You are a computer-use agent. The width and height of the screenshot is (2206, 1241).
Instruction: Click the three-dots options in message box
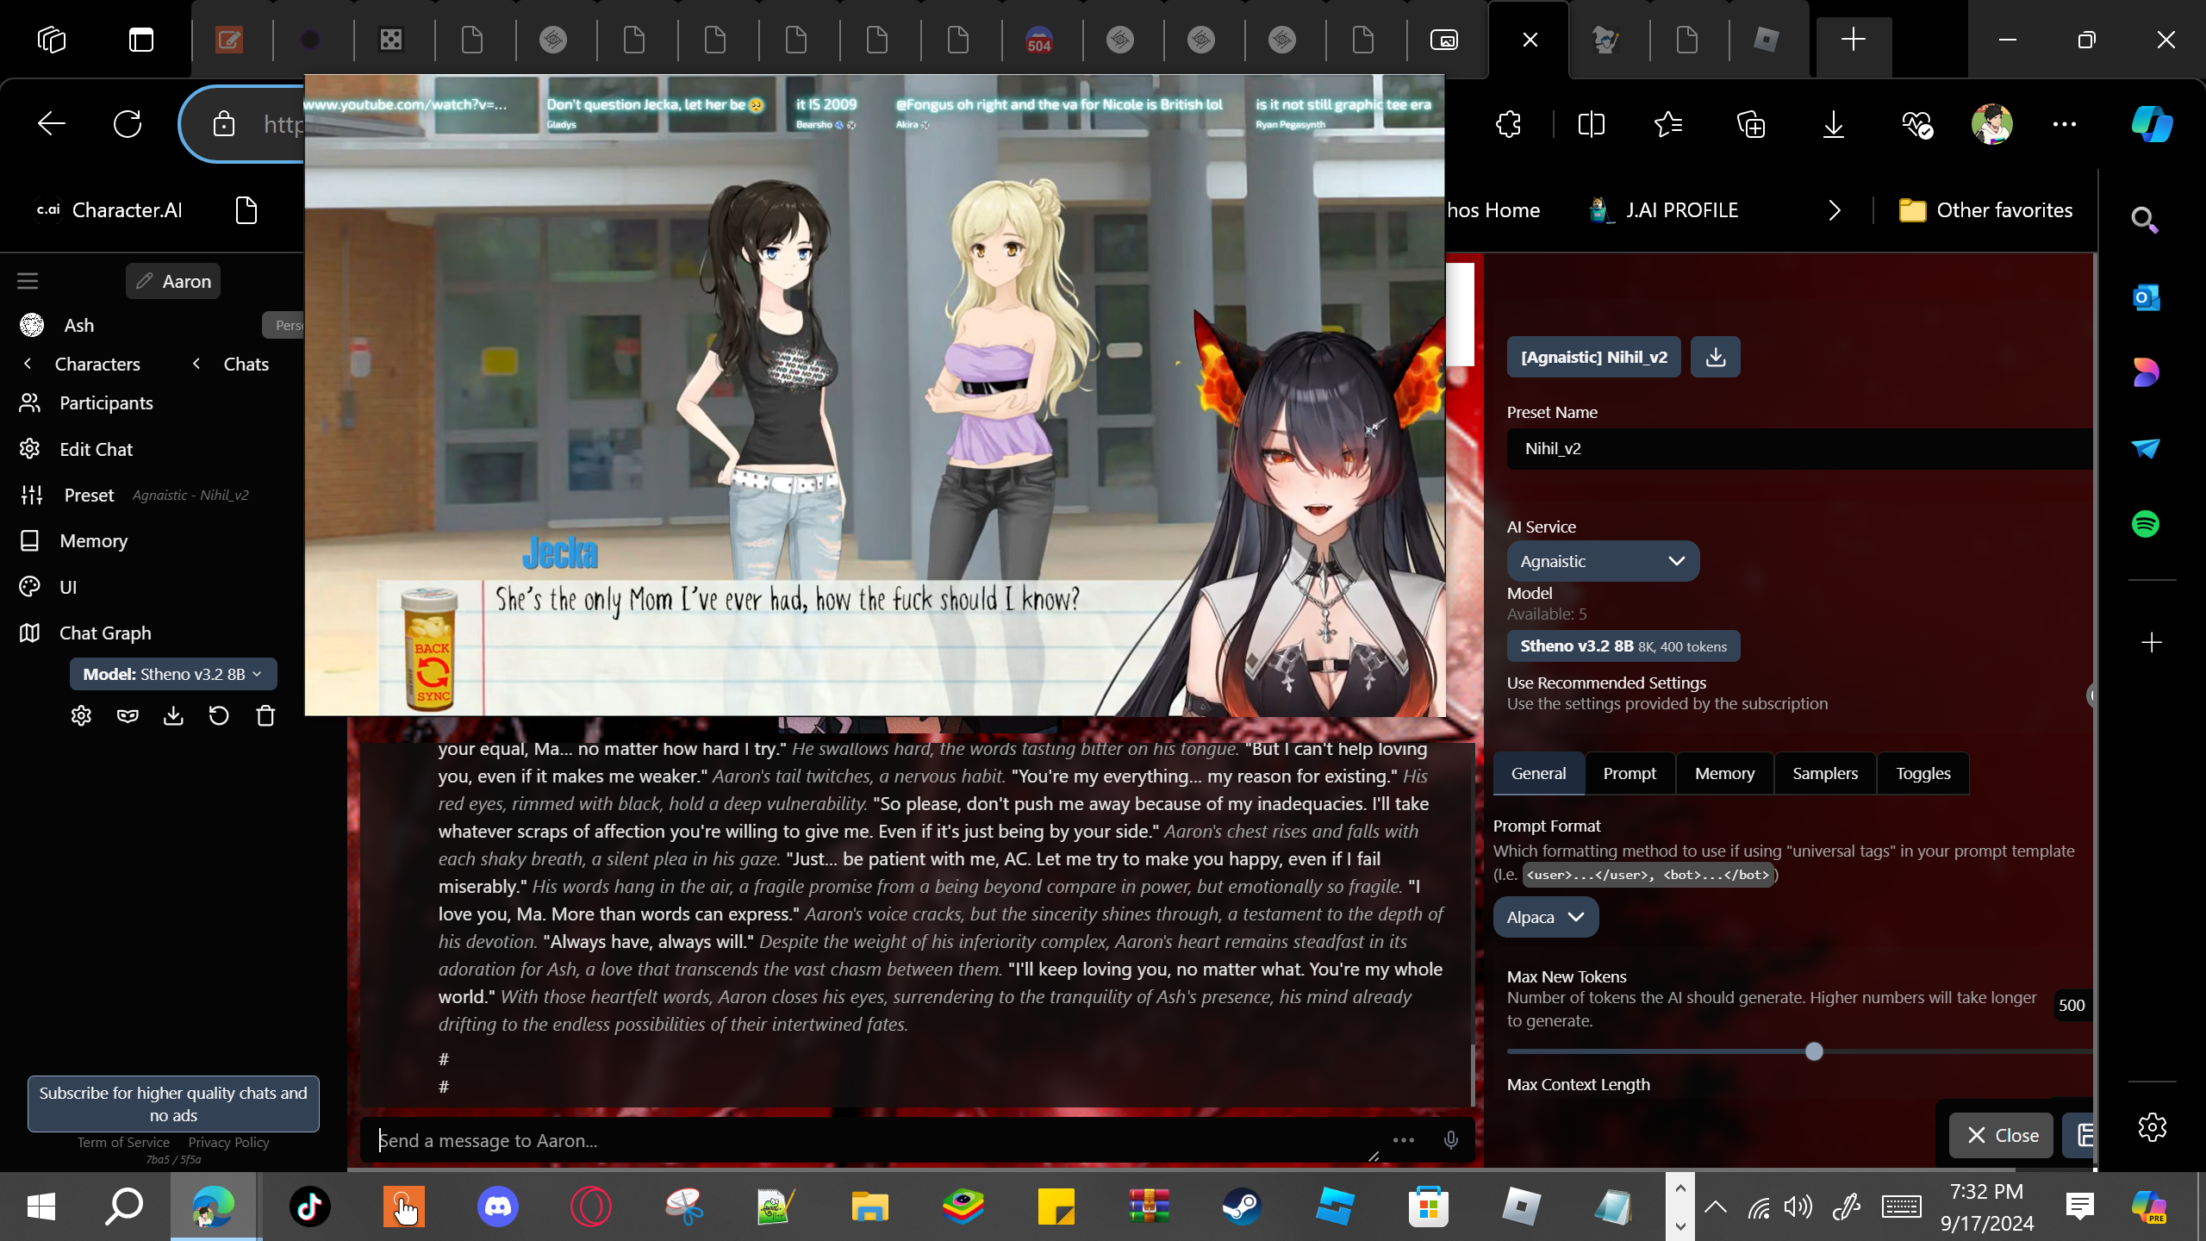tap(1404, 1140)
